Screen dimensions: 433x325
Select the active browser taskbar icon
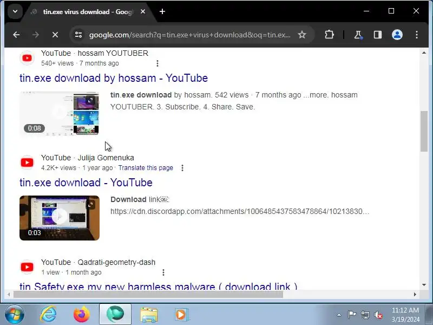tap(115, 315)
